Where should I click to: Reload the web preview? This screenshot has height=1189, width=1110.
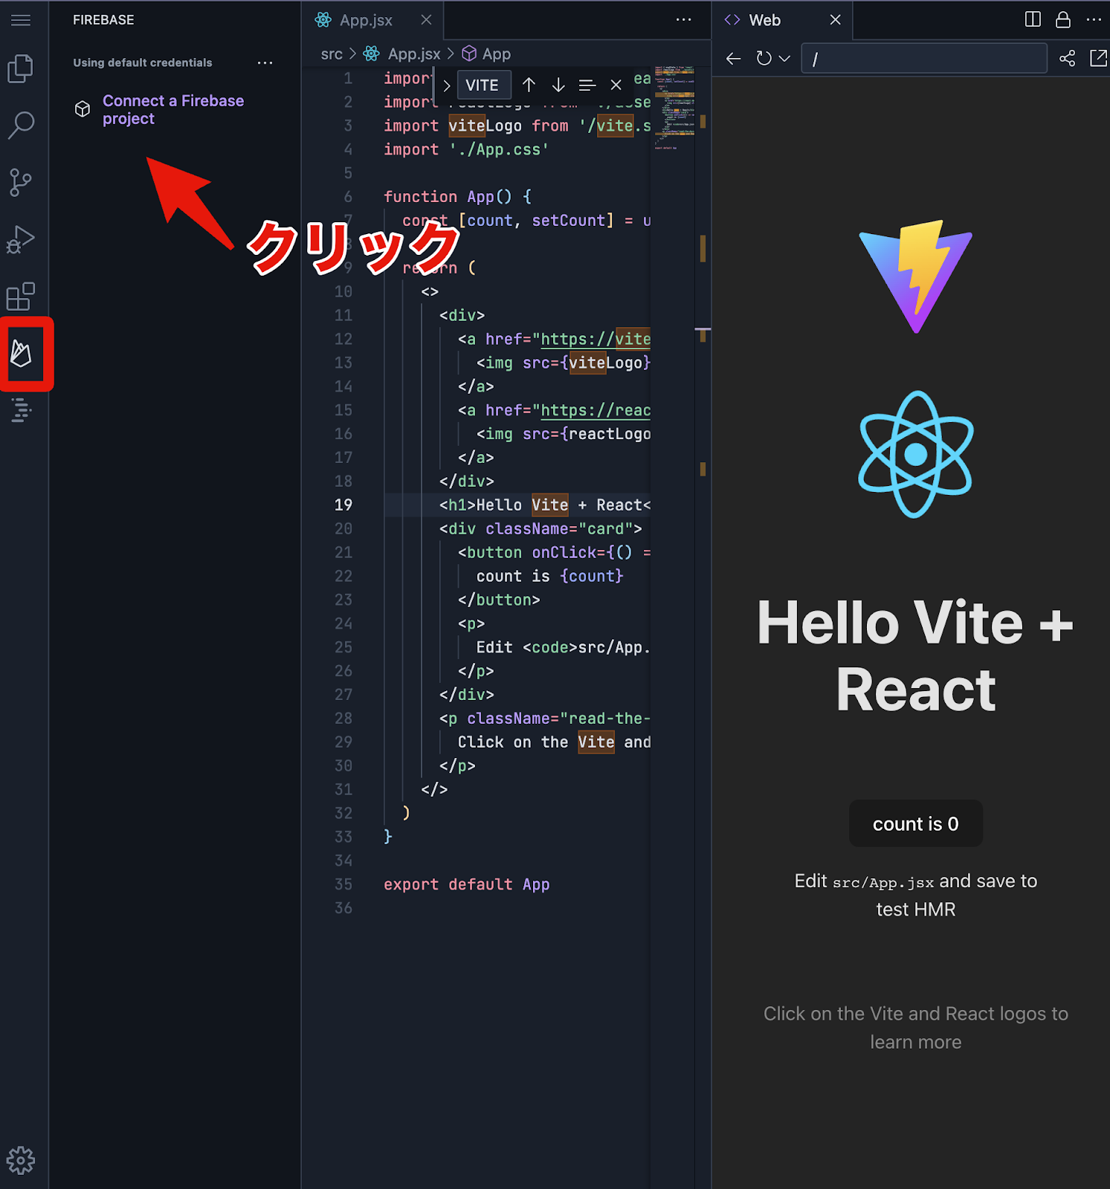click(764, 59)
